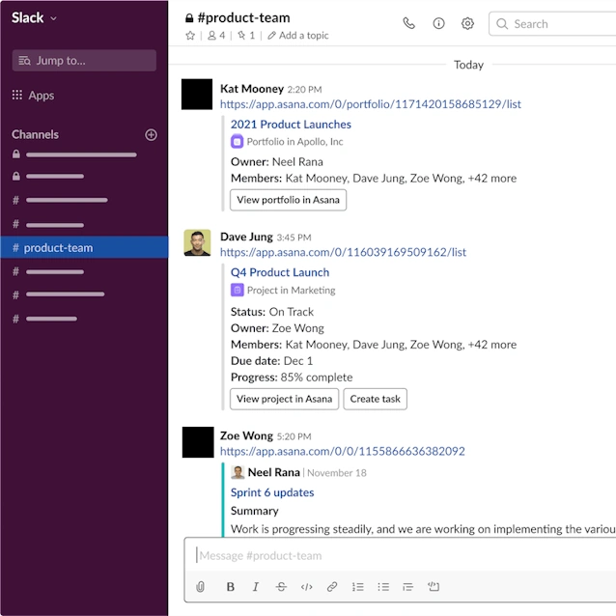The image size is (616, 616).
Task: Click the Jump to... box
Action: click(x=84, y=61)
